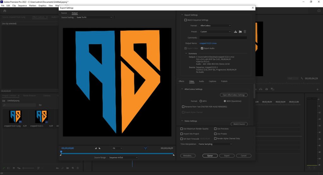This screenshot has height=175, width=323.
Task: Click the Save Preset icon
Action: (x=236, y=32)
